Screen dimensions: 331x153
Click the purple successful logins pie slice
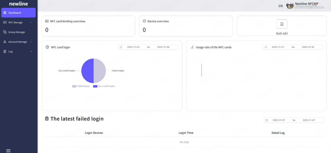click(x=87, y=71)
